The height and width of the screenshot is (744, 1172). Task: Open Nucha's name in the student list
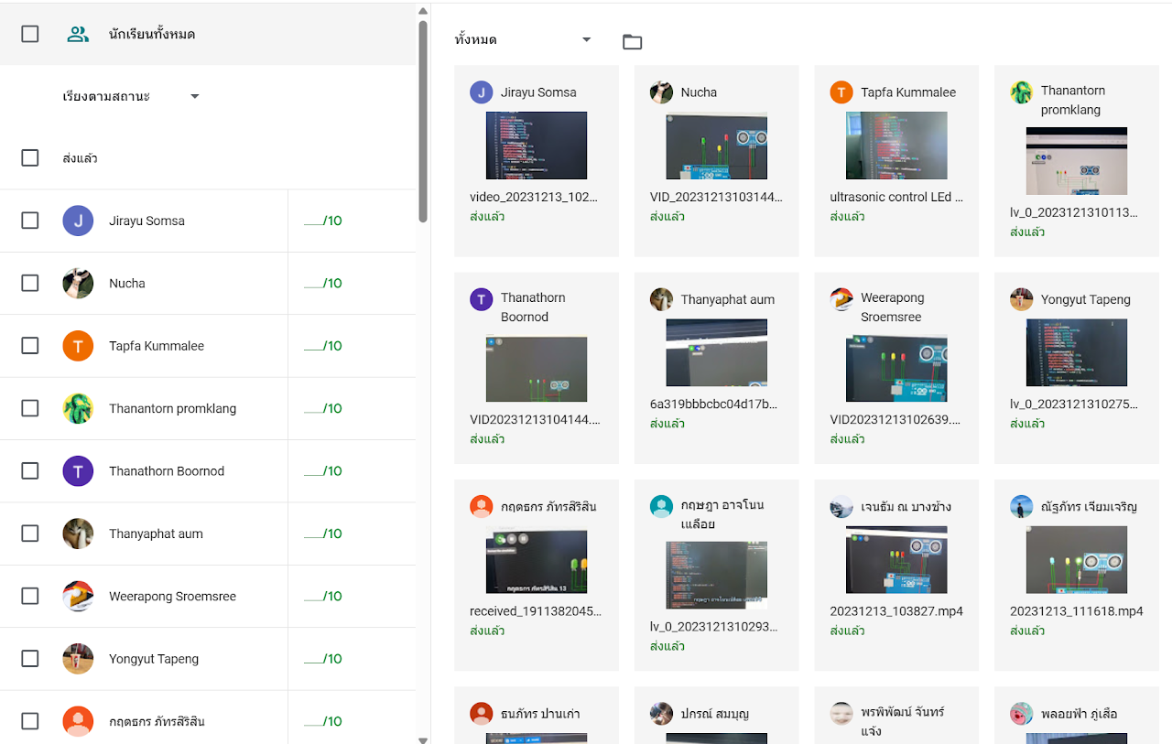coord(127,284)
